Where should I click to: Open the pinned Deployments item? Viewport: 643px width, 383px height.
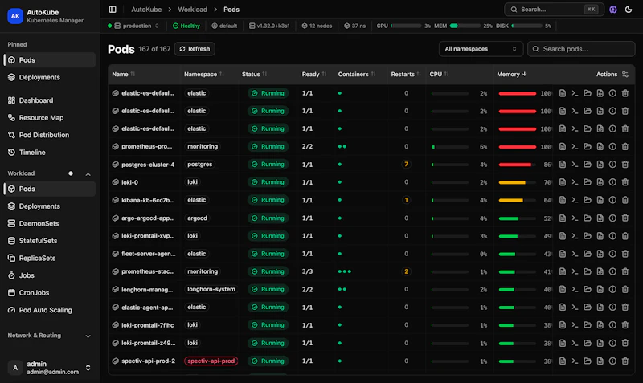[50, 77]
